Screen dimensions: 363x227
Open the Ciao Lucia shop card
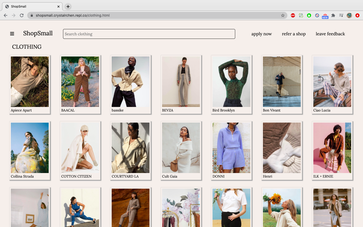[x=332, y=84]
